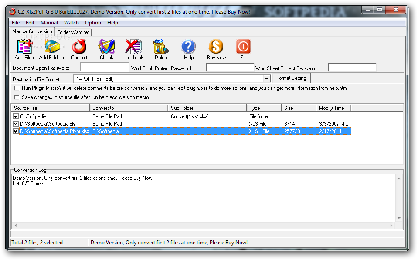Uncheck the D:\Softpedia\Softpedia.xls row checkbox

[16, 124]
